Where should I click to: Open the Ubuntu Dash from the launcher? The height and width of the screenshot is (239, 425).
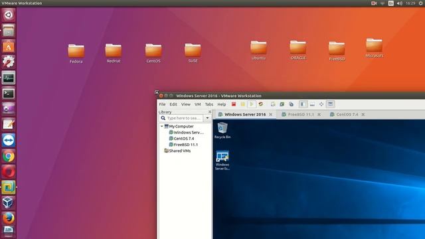click(9, 15)
